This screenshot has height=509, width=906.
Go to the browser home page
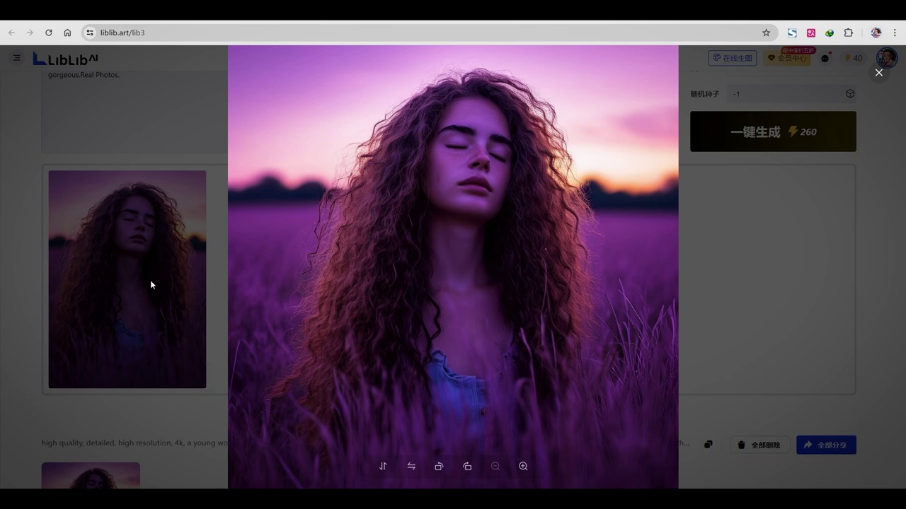[x=67, y=33]
